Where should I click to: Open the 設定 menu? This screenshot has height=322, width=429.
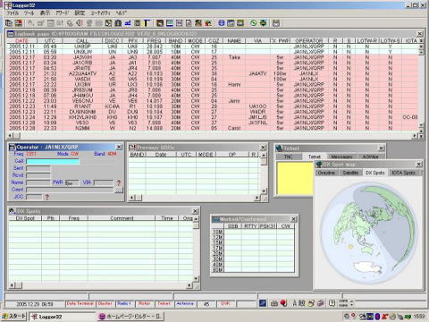click(x=80, y=13)
